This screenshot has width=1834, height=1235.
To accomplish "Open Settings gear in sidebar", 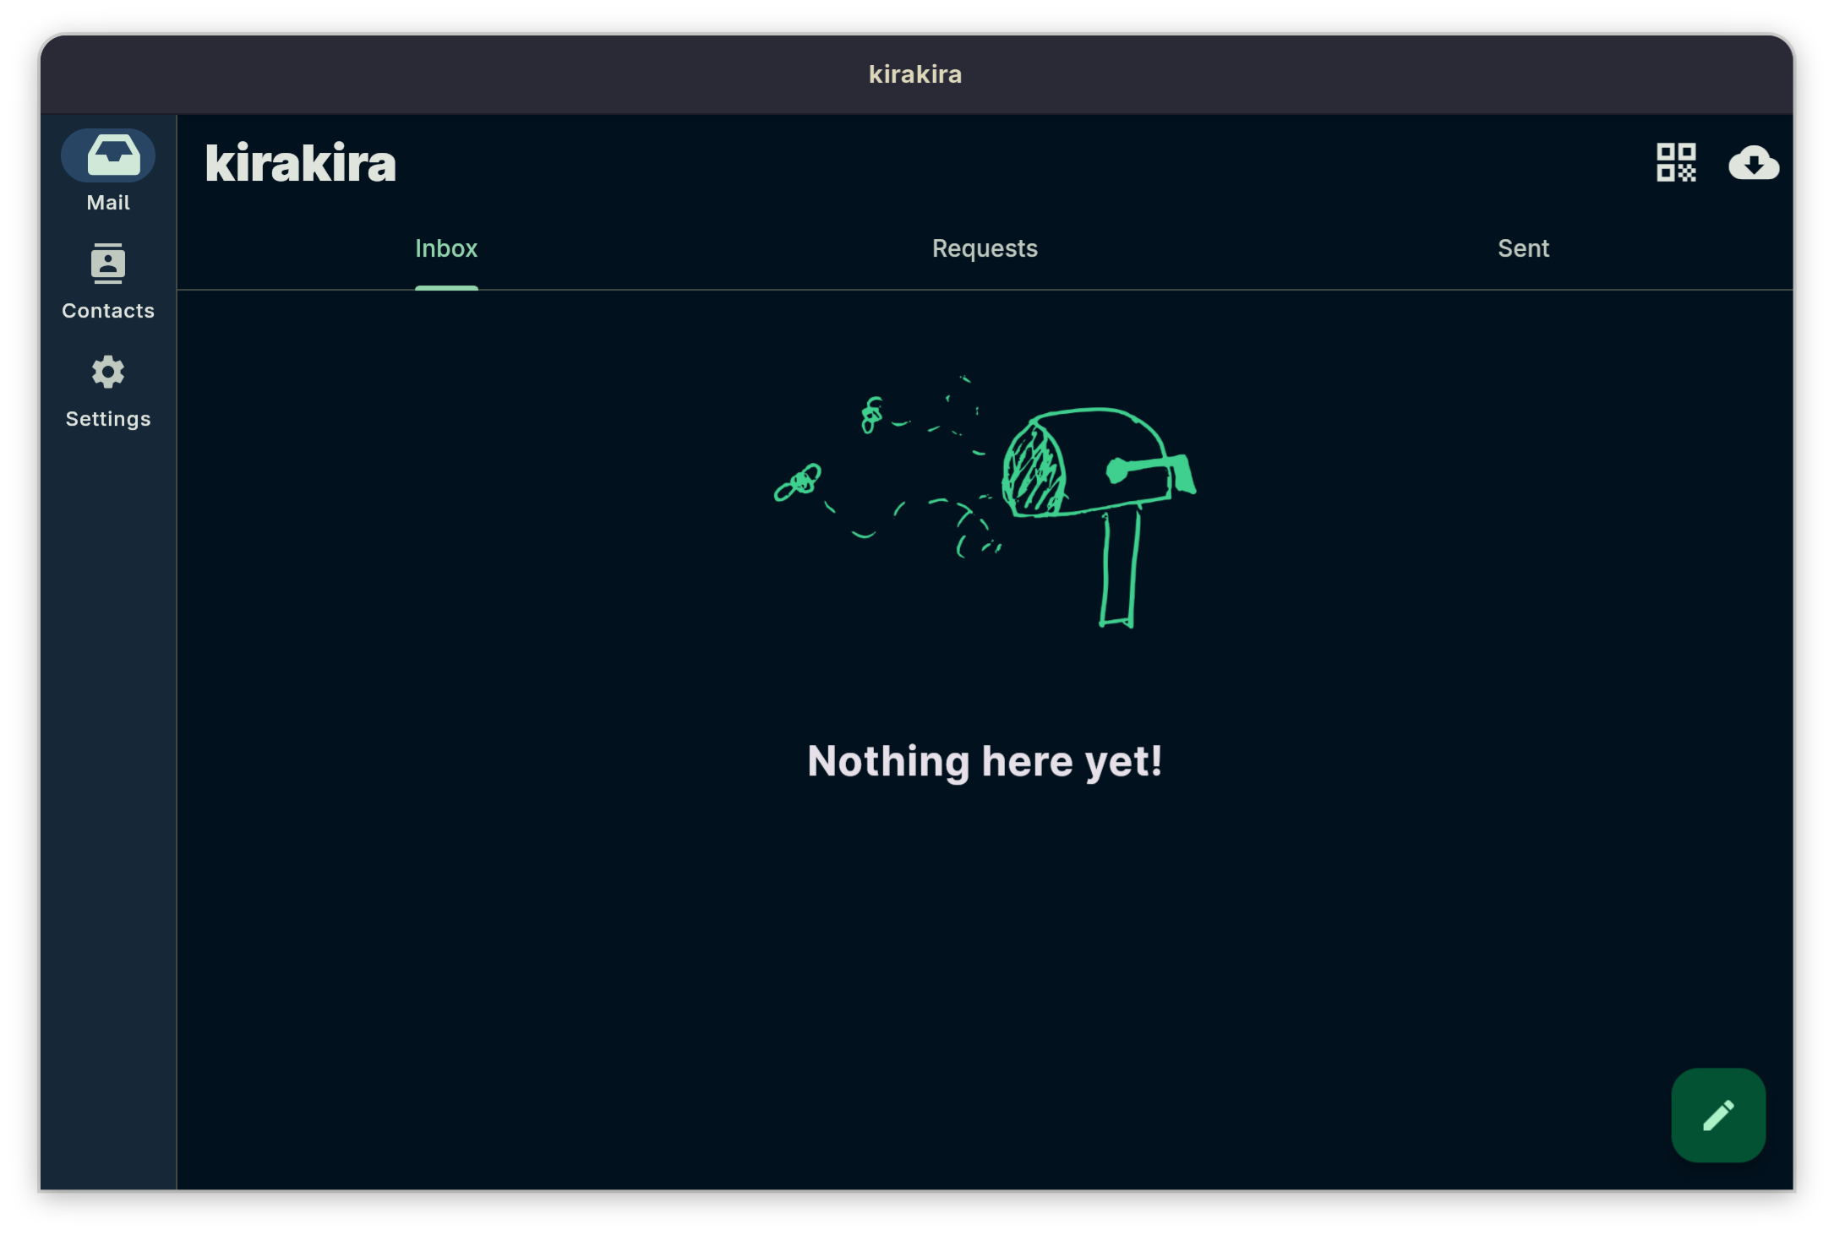I will pos(108,390).
